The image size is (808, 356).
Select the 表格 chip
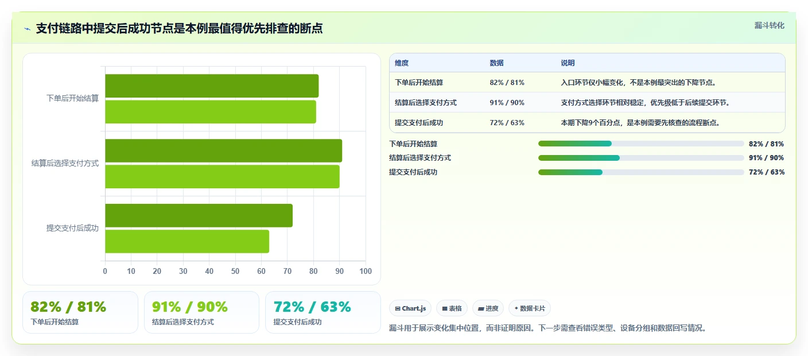click(x=452, y=308)
